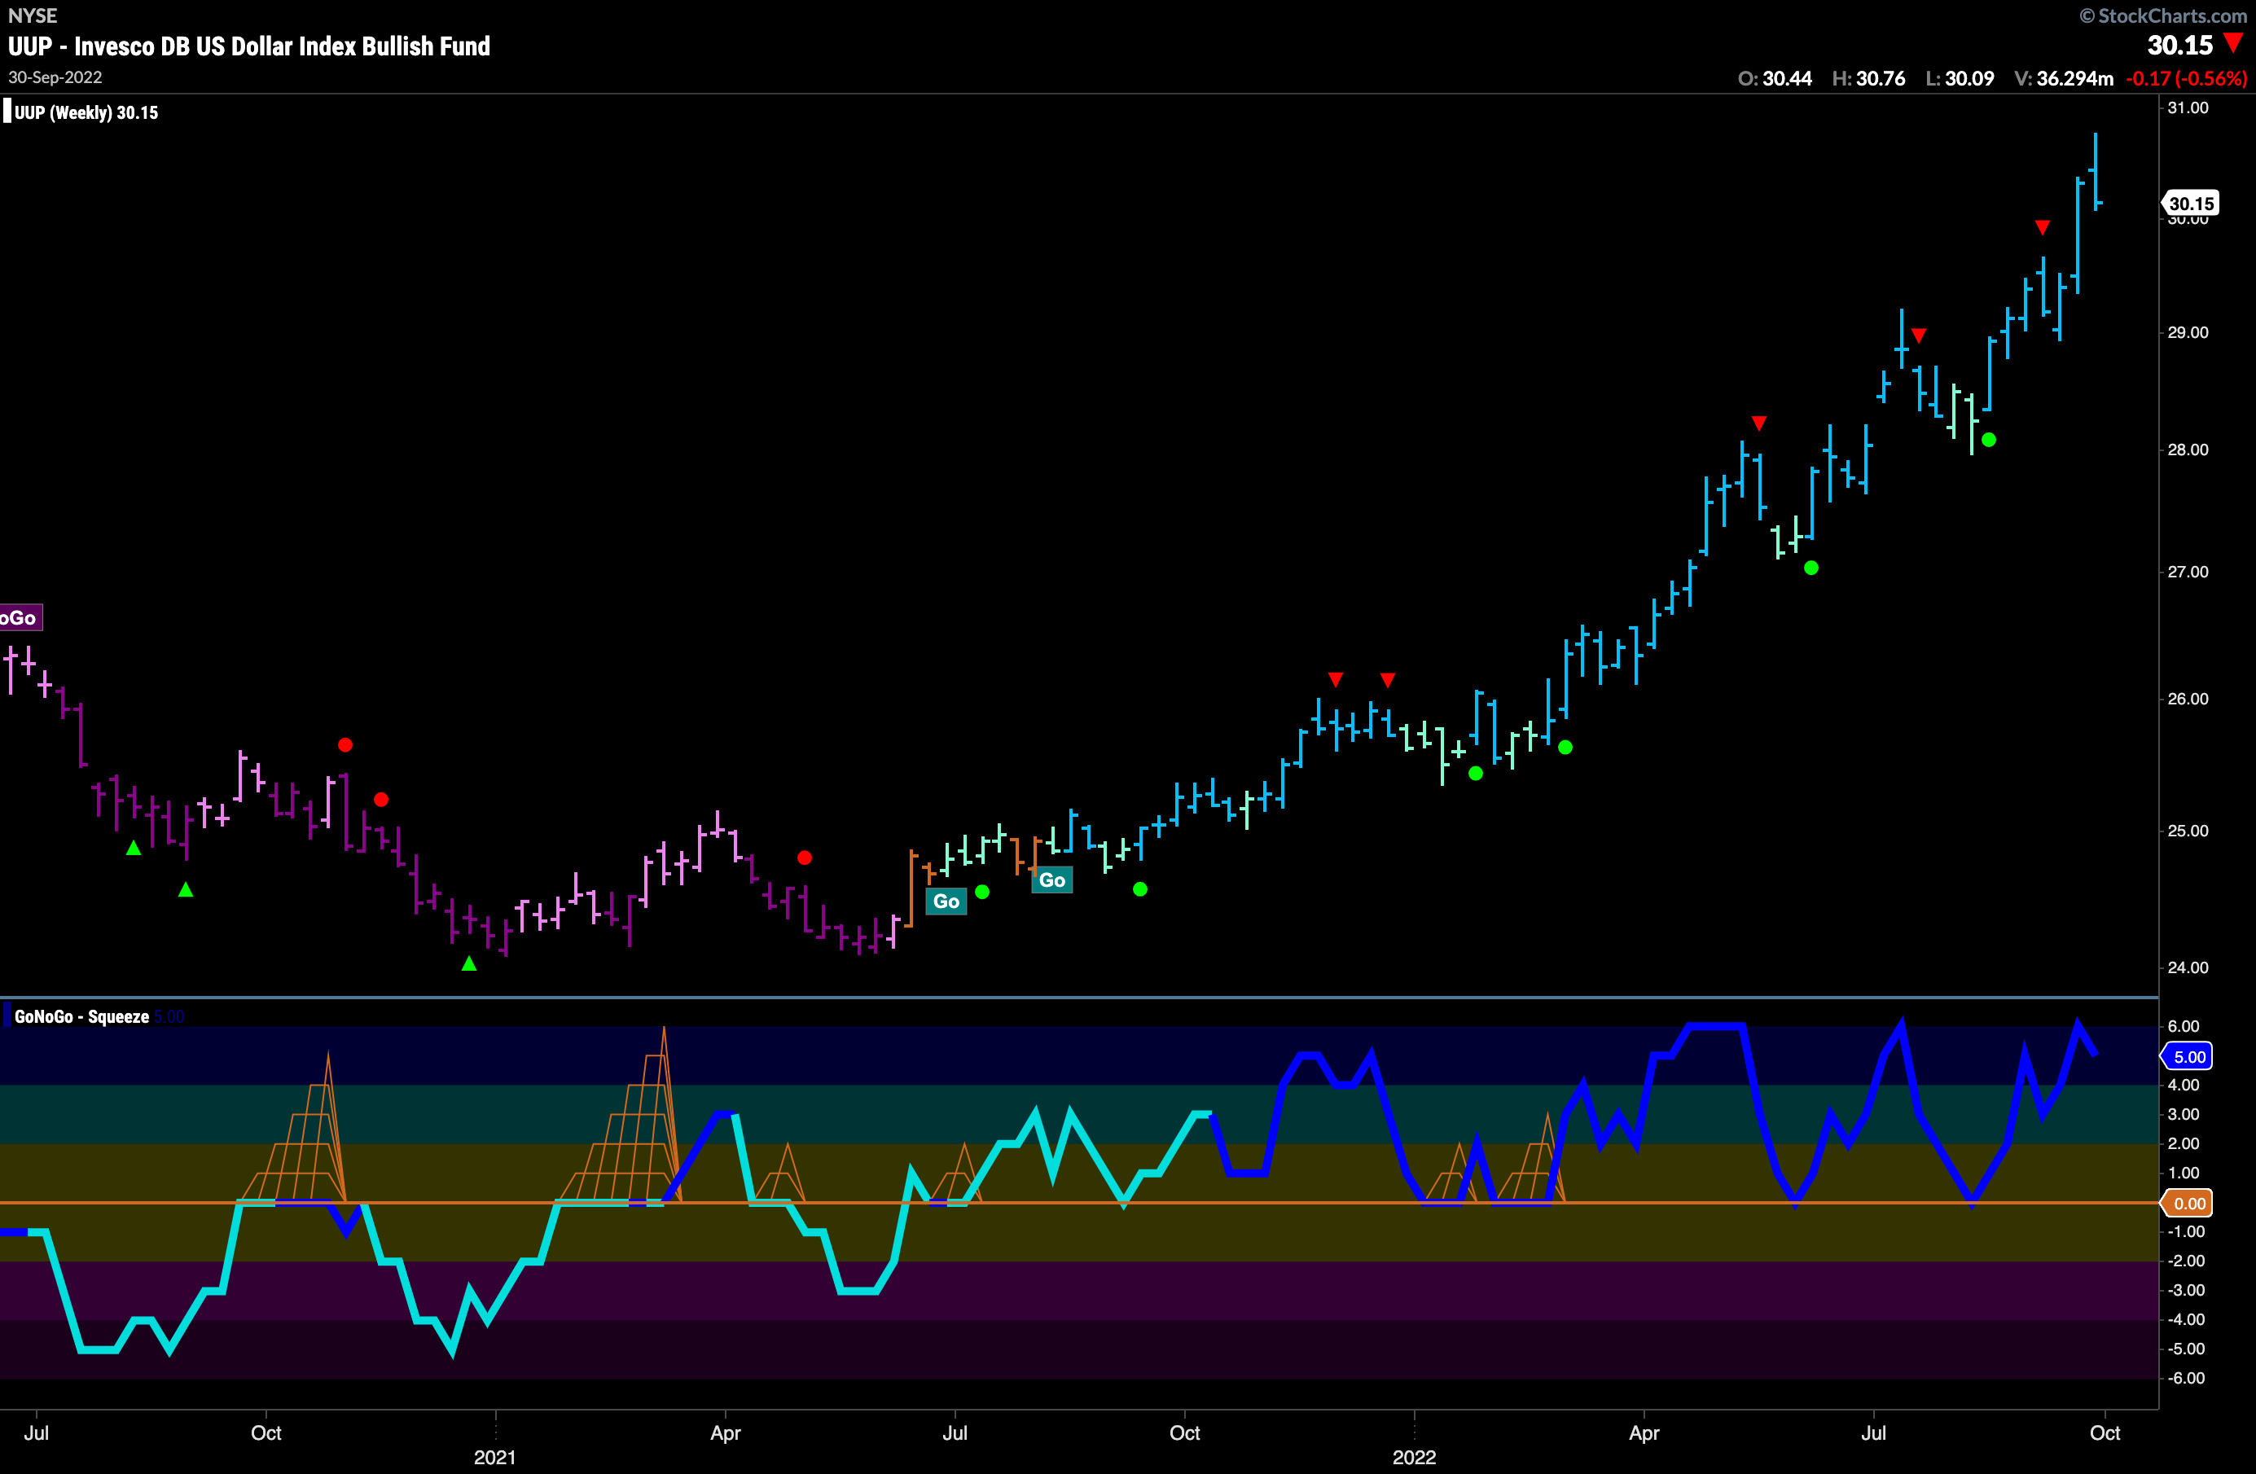Click the Go label below the orange bars

pyautogui.click(x=1052, y=880)
